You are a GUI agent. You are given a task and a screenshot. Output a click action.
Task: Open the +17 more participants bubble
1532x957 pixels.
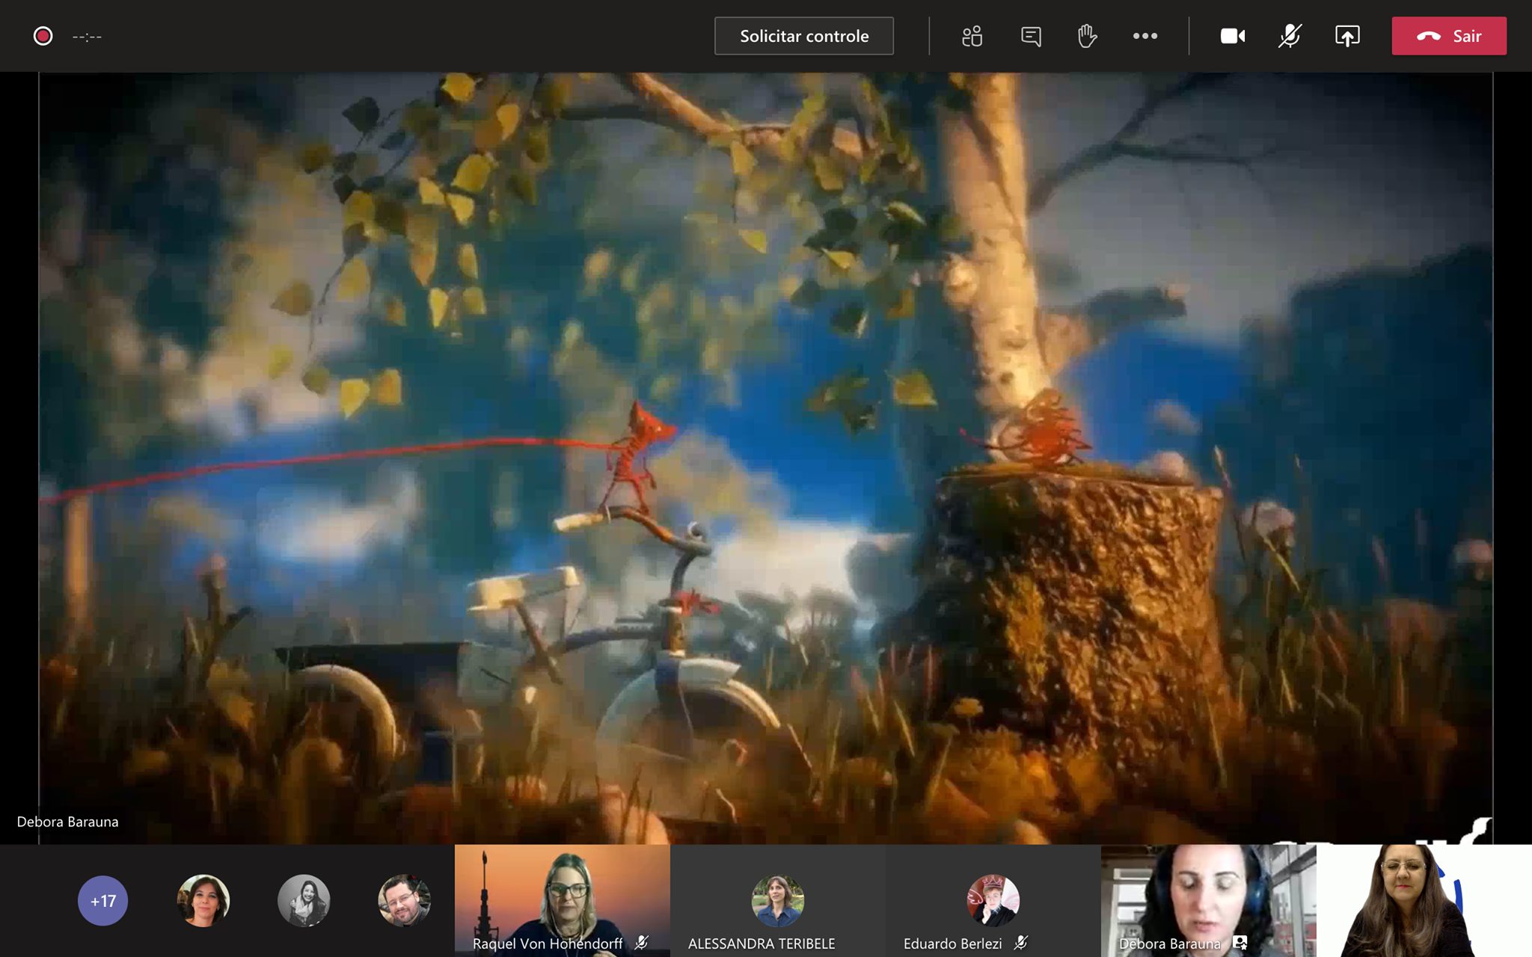[x=102, y=901]
